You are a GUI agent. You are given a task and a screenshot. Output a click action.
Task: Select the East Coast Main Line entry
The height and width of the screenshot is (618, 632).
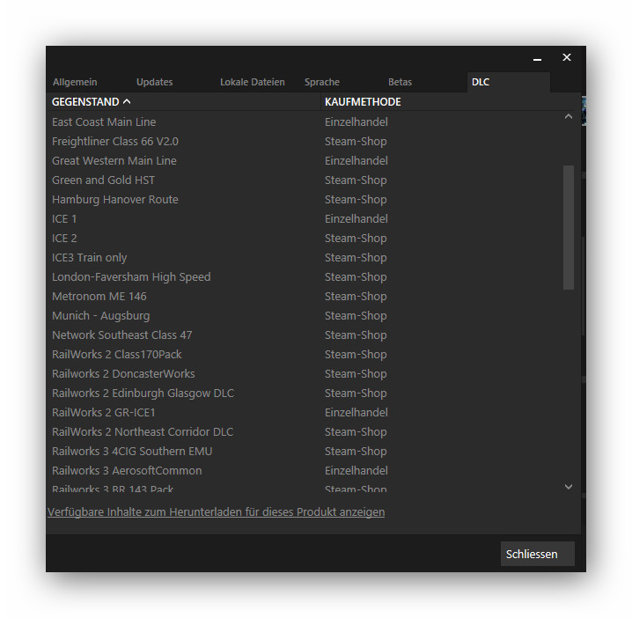coord(104,121)
